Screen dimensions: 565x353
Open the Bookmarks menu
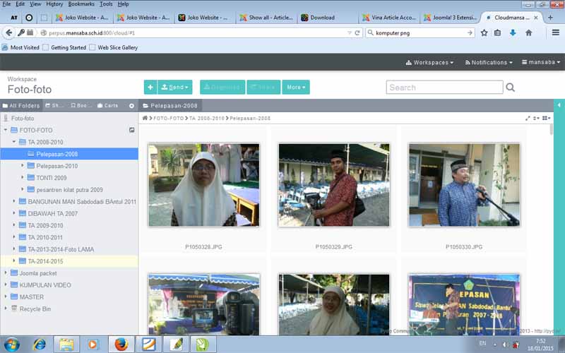81,4
